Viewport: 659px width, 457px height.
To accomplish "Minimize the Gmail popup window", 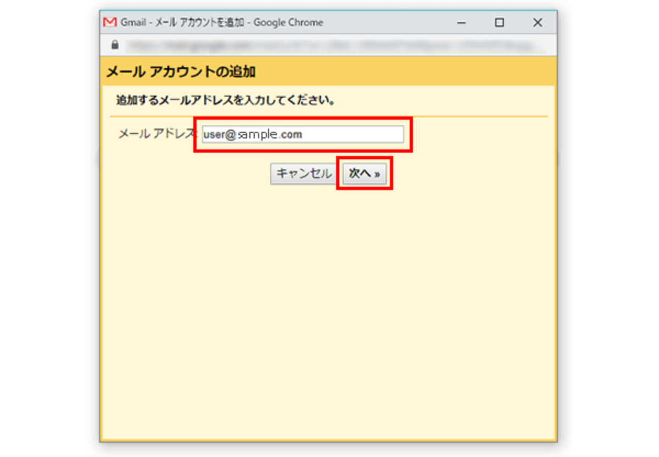I will tap(461, 23).
